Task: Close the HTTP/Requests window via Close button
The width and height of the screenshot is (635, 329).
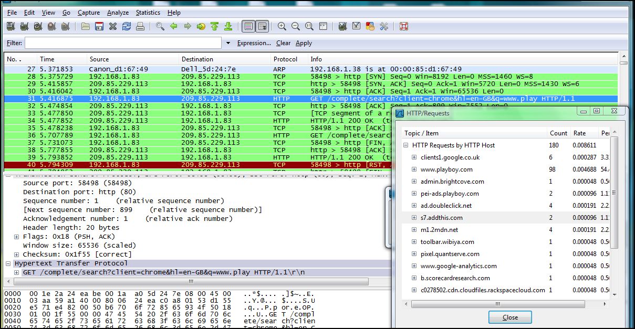Action: [509, 317]
